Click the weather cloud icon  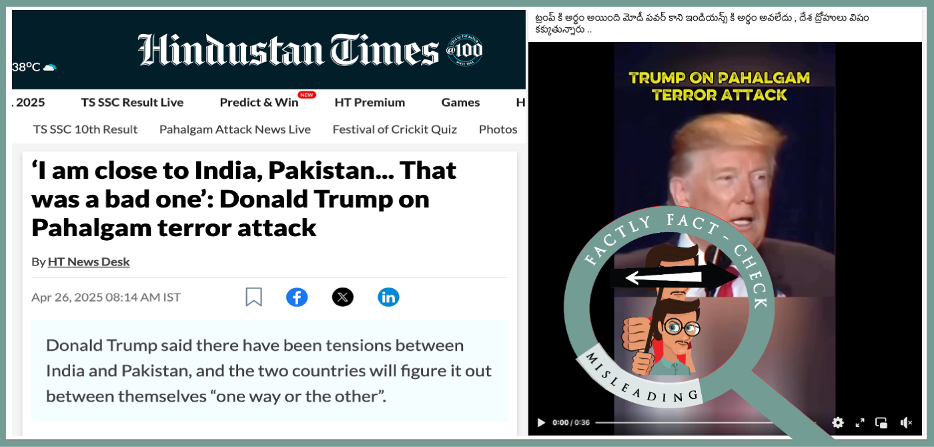click(x=50, y=67)
